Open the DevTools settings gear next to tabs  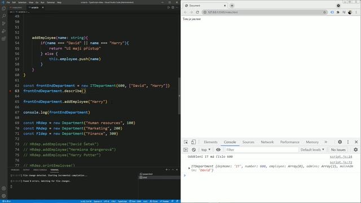pyautogui.click(x=340, y=142)
